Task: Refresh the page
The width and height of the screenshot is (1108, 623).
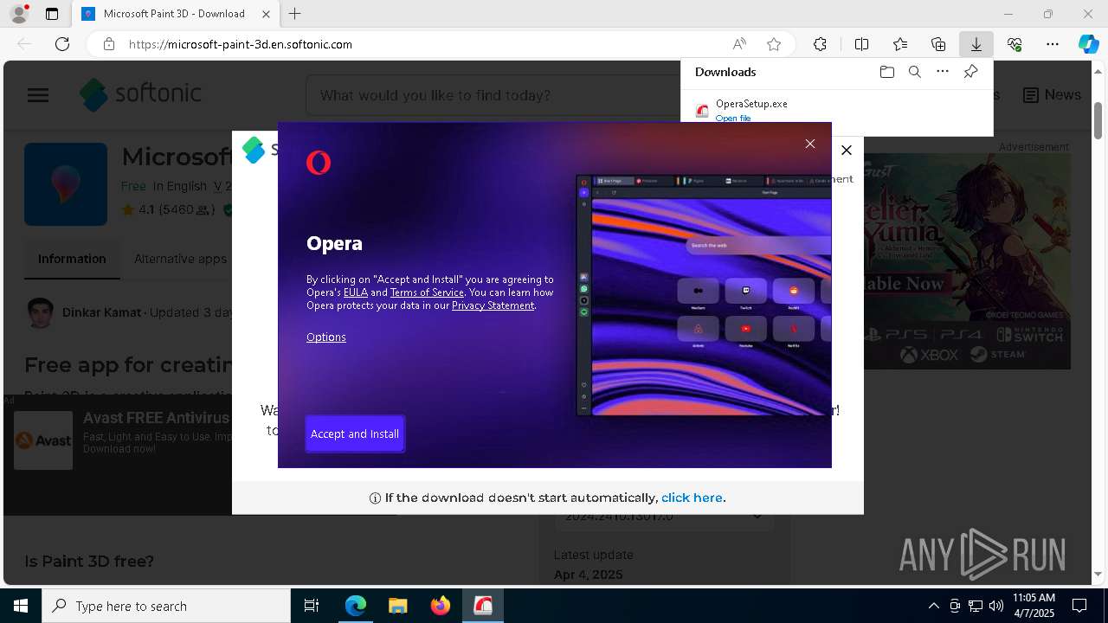Action: 62,44
